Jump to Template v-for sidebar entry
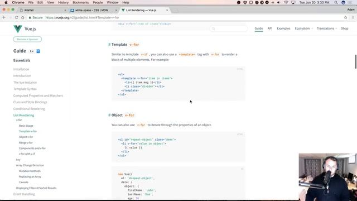 (x=28, y=131)
